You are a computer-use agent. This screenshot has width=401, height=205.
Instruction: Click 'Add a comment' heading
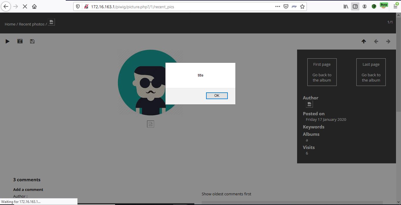pos(28,189)
